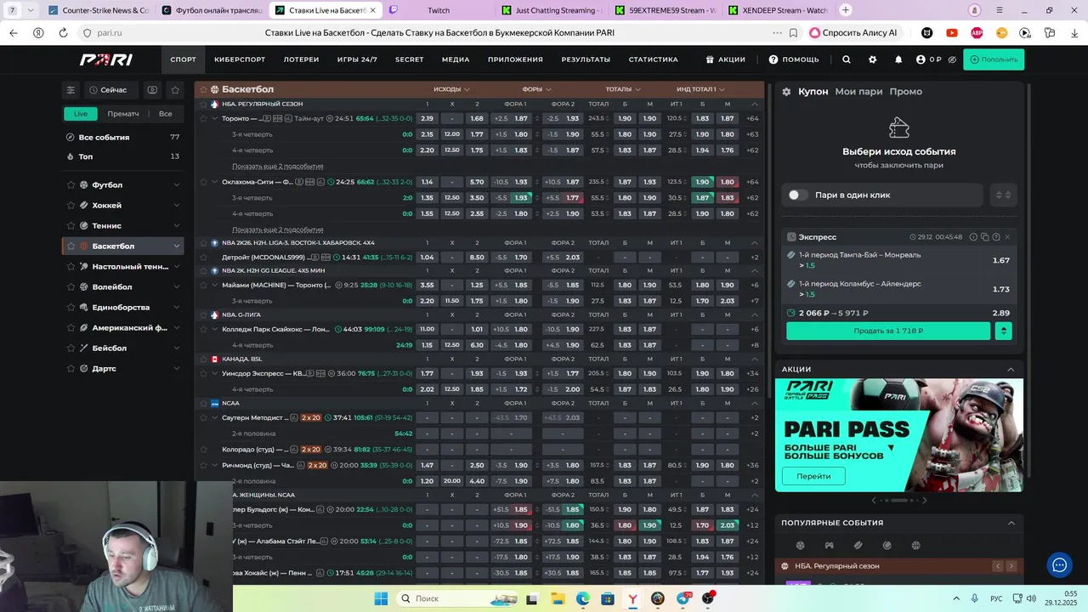This screenshot has width=1088, height=612.
Task: Open the Исходы dropdown
Action: click(x=451, y=89)
